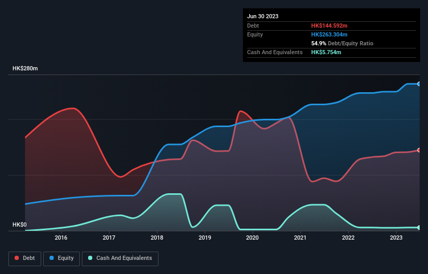Viewport: 428px width, 274px height.
Task: Click the blue Equity endpoint marker
Action: coord(419,84)
